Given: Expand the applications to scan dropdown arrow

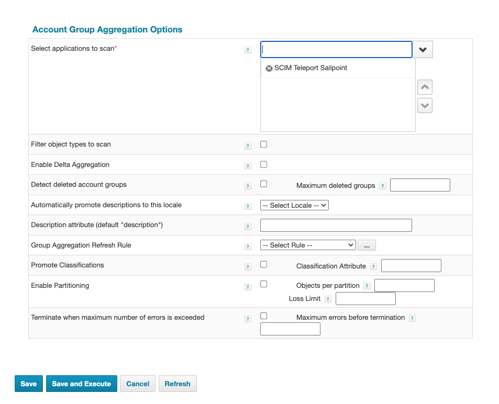Looking at the screenshot, I should click(423, 49).
